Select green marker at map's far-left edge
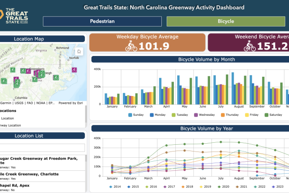 coord(3,81)
